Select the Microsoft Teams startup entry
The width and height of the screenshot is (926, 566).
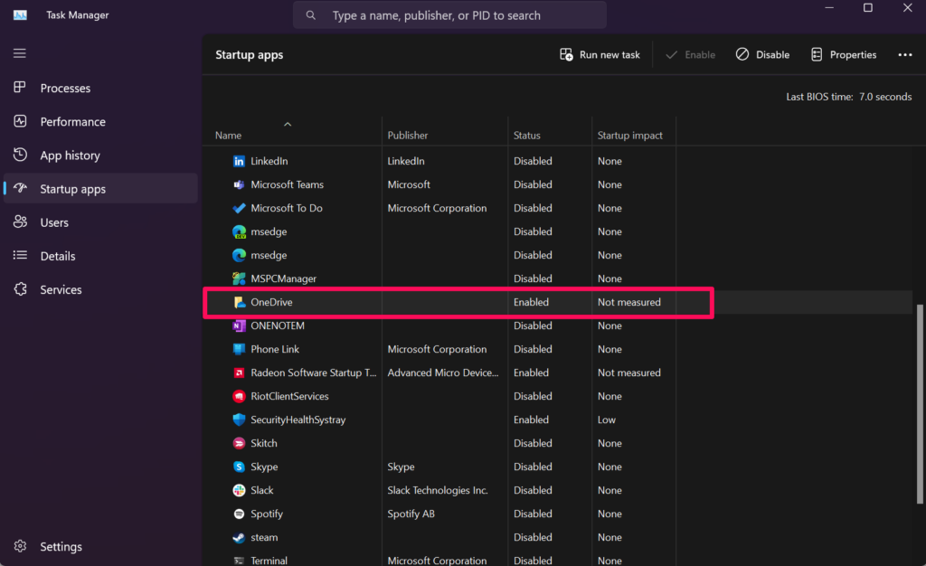287,184
